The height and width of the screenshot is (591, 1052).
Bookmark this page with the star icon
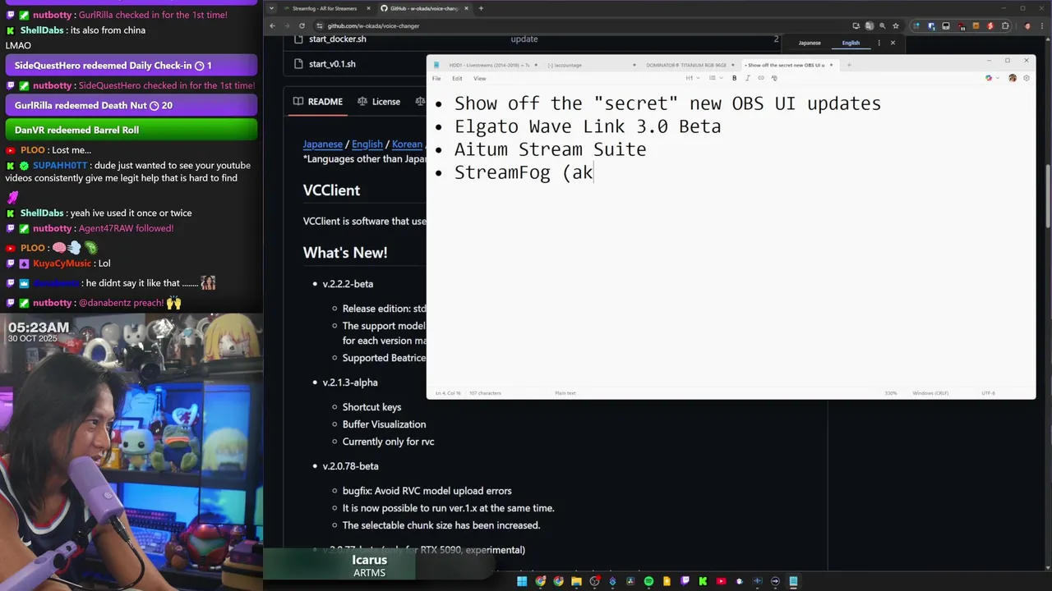pos(896,25)
